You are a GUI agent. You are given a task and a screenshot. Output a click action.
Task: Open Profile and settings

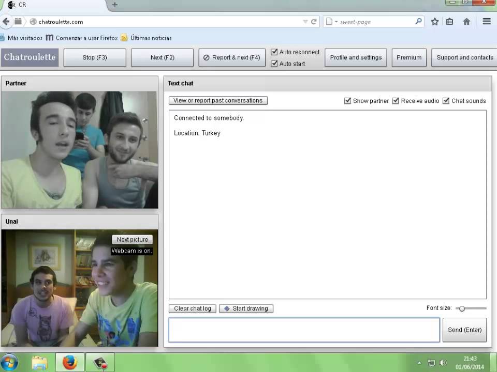click(356, 57)
